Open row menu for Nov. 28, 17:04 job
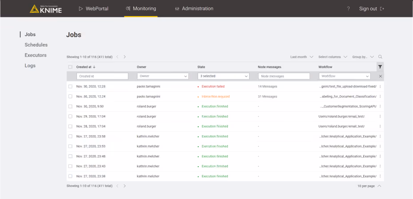 pos(380,126)
